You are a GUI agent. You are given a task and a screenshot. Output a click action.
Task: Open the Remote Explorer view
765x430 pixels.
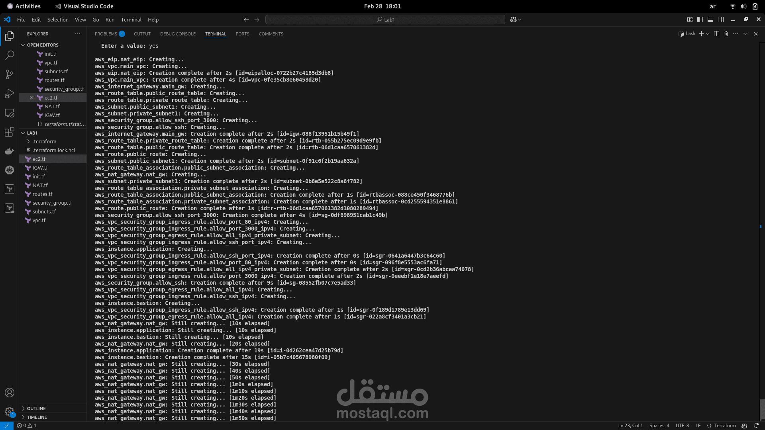coord(10,113)
